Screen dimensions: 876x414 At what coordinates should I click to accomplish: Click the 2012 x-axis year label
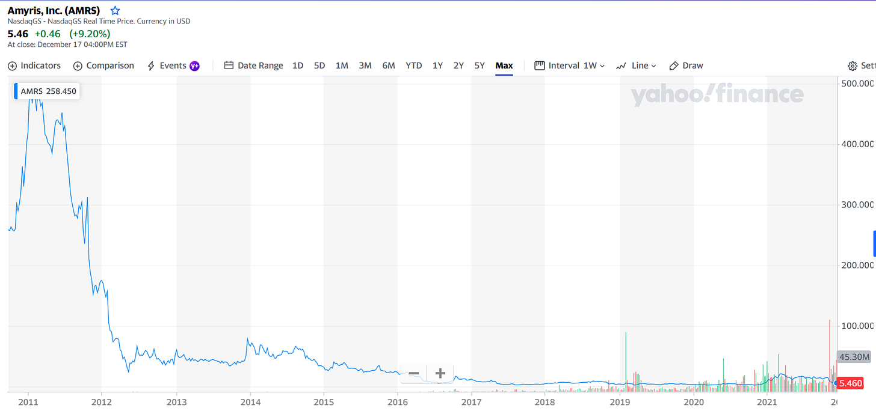coord(101,401)
